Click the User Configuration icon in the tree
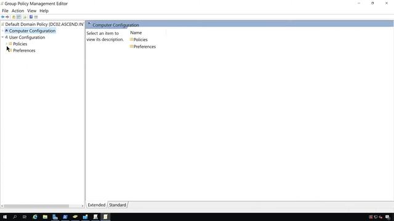394x221 pixels. pyautogui.click(x=7, y=37)
